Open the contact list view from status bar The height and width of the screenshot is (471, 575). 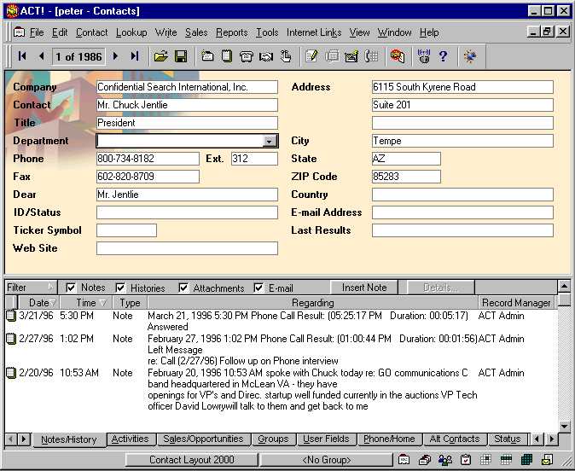click(x=425, y=459)
